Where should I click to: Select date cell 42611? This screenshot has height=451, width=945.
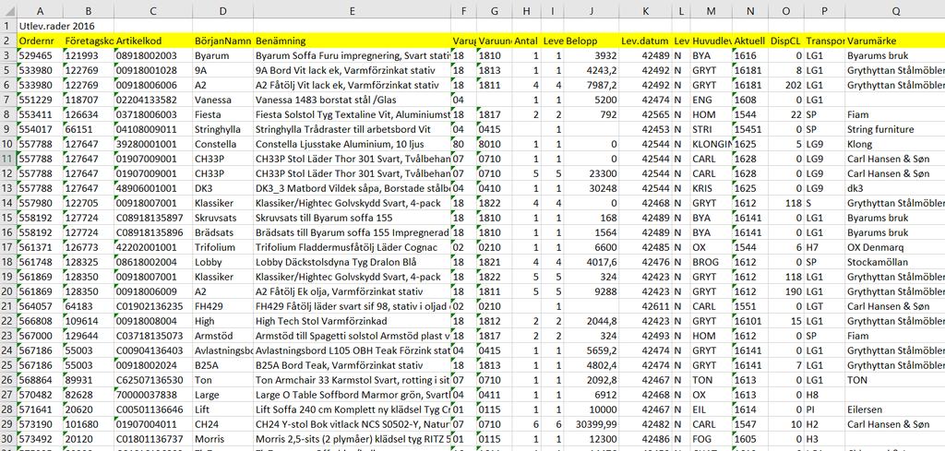point(645,306)
